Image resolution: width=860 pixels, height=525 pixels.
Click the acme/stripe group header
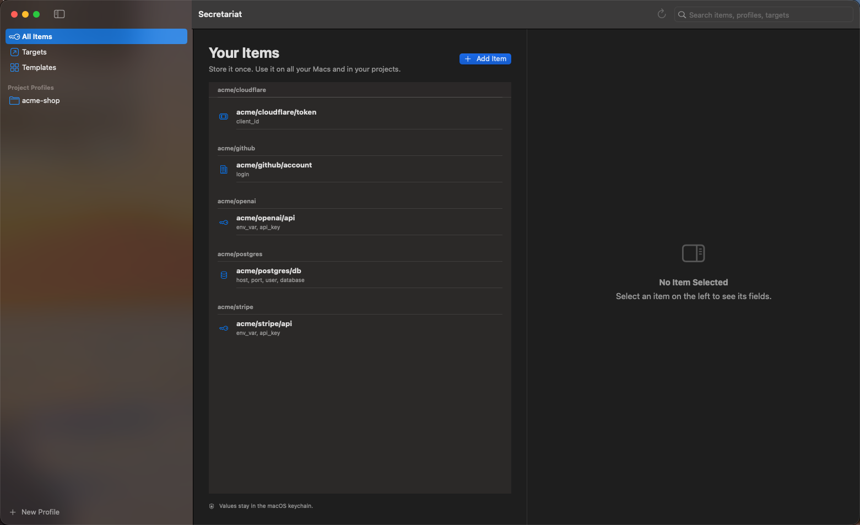(236, 307)
